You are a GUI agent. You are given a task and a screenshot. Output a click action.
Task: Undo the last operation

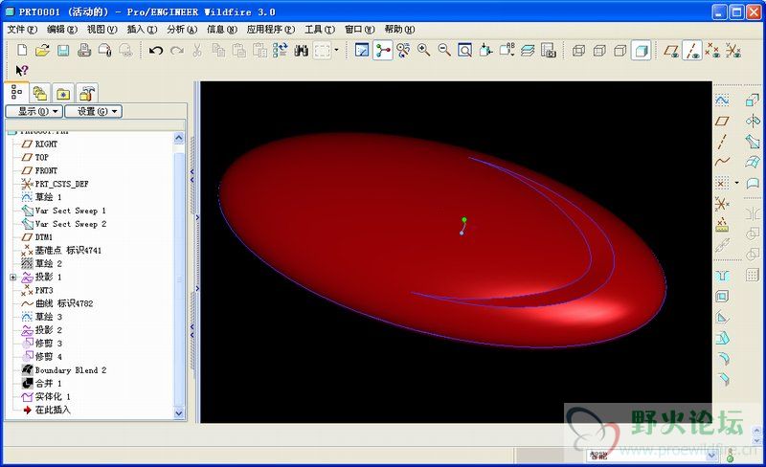(x=156, y=51)
